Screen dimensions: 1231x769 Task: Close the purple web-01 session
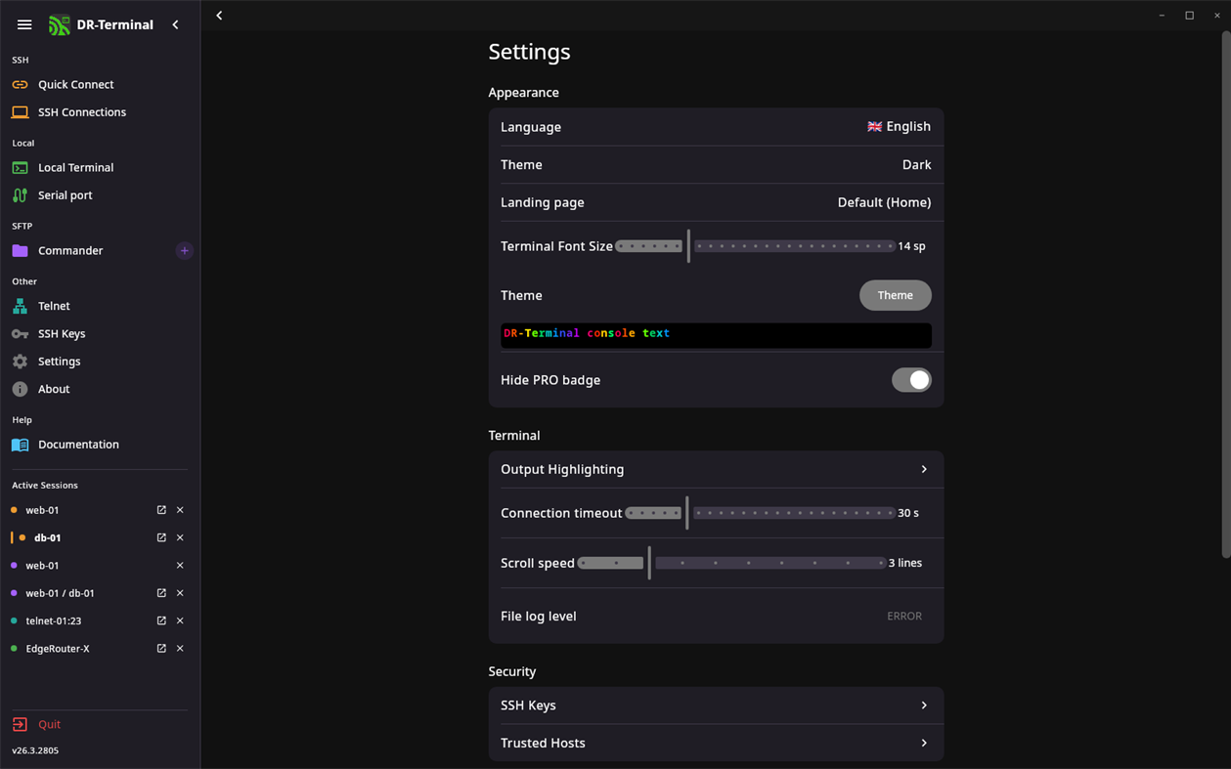(x=180, y=566)
